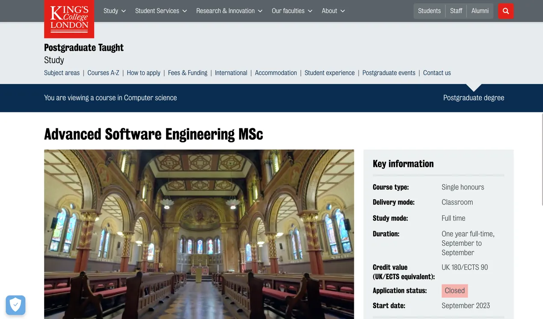This screenshot has height=319, width=543.
Task: Select the Students tab button
Action: point(429,11)
